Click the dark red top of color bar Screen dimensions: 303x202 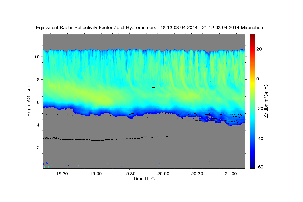click(x=252, y=36)
